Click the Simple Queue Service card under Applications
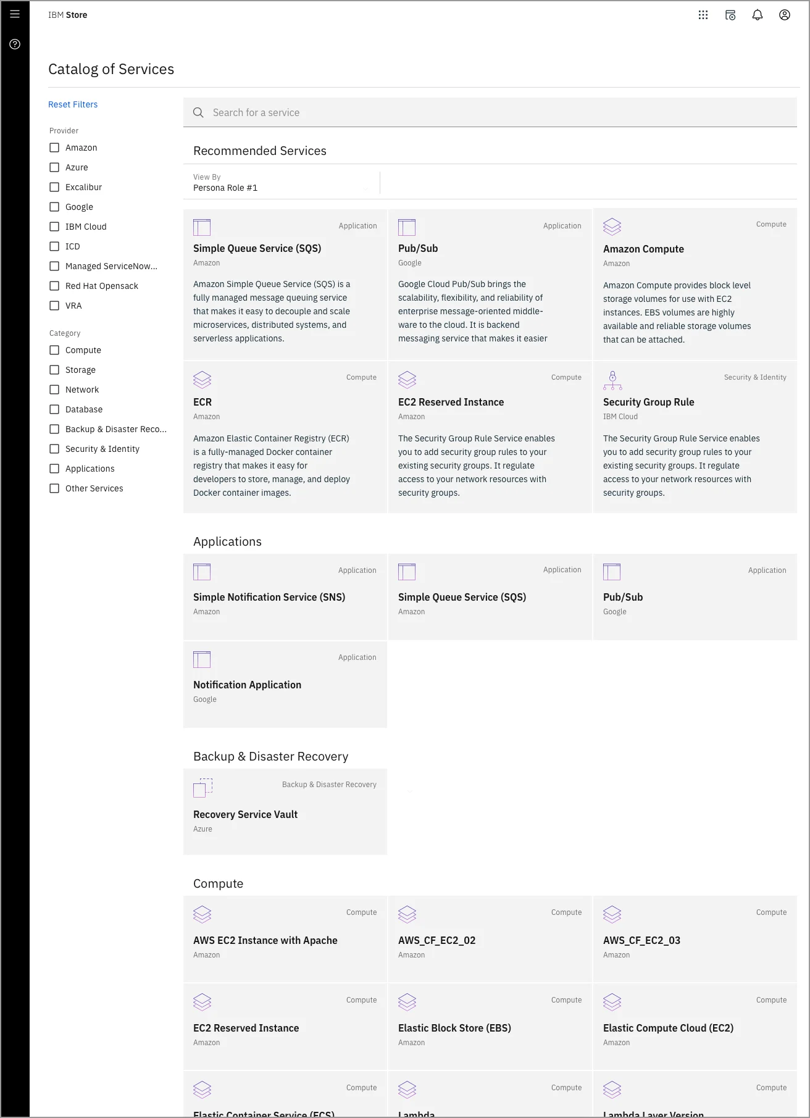Image resolution: width=810 pixels, height=1118 pixels. point(490,597)
